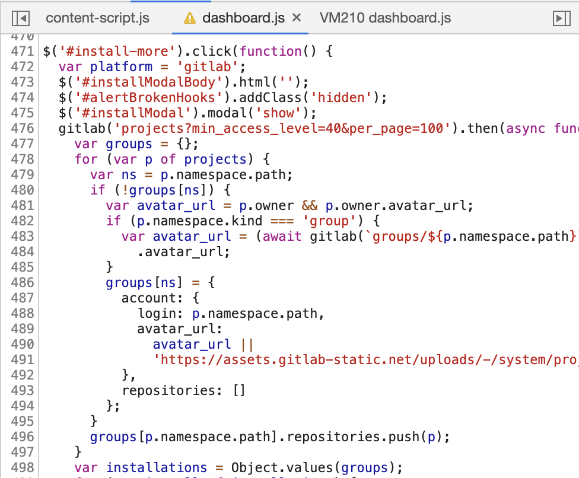Viewport: 579px width, 478px height.
Task: Open the VM210 dashboard.js tab
Action: tap(385, 18)
